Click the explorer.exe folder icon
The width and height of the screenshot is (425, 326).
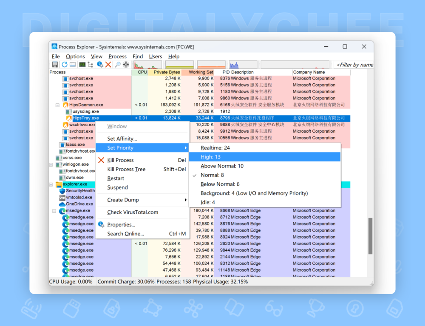[x=59, y=184]
